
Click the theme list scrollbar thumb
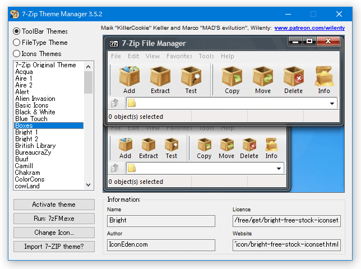[x=88, y=82]
